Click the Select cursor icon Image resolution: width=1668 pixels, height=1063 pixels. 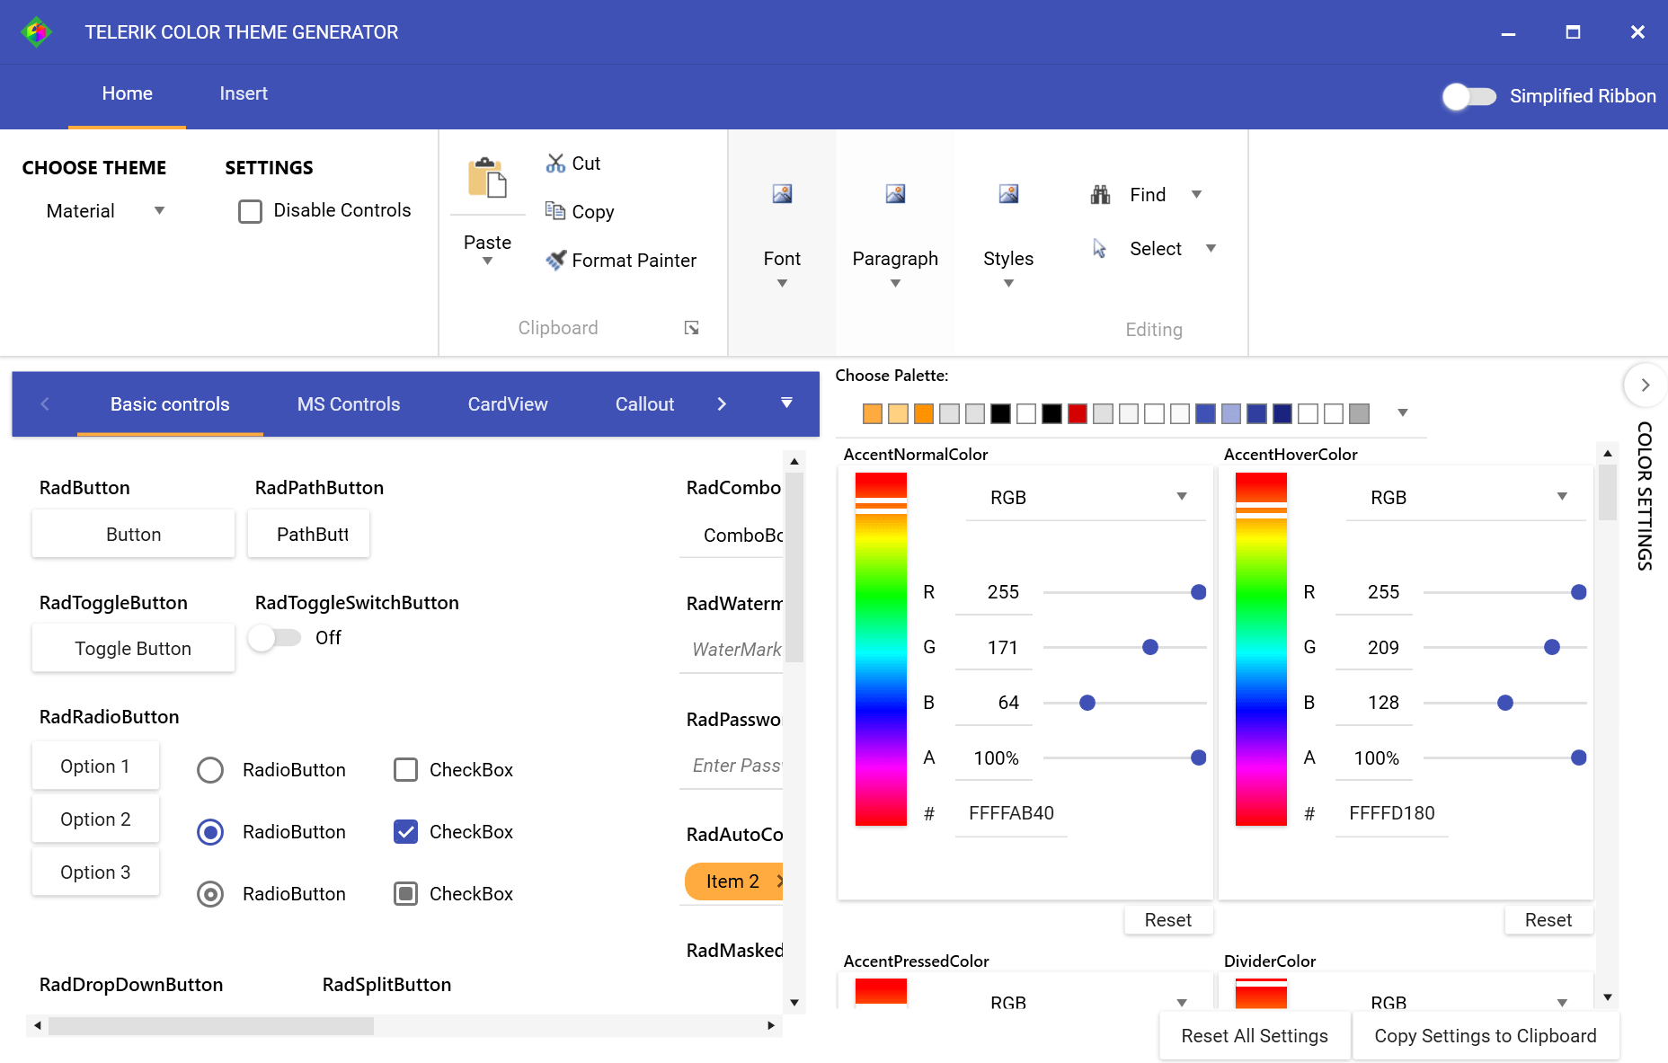pos(1099,249)
